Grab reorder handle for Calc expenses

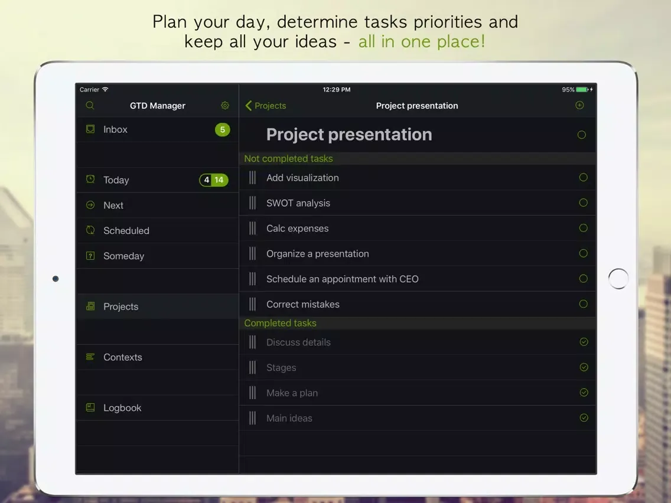pos(252,228)
